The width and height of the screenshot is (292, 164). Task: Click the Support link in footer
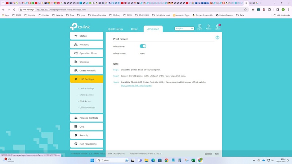pos(208,153)
